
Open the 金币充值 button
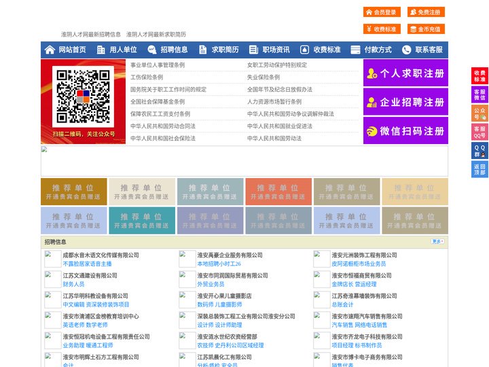426,29
